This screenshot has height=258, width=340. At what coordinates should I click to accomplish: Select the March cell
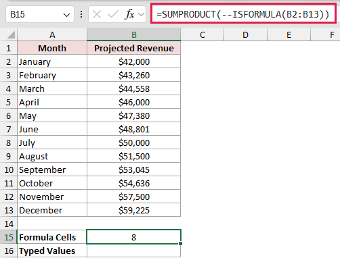tap(52, 88)
